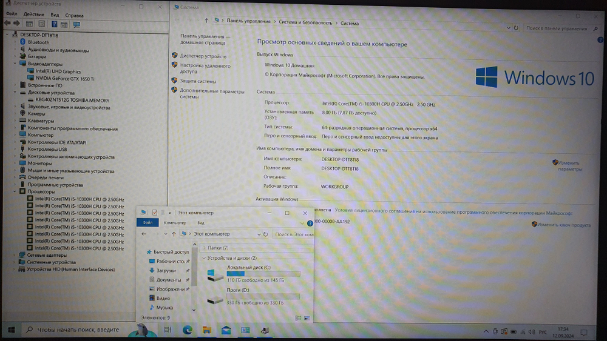This screenshot has height=341, width=607.
Task: Select Видео in Explorer sidebar
Action: coord(163,298)
